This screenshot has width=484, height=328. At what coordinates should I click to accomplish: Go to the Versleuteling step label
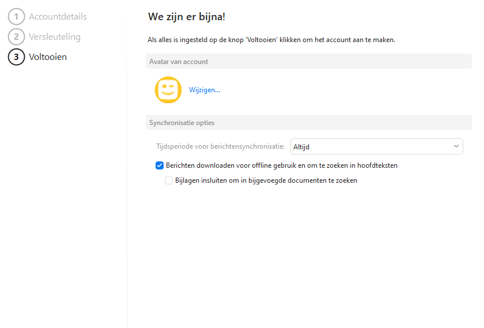click(55, 37)
